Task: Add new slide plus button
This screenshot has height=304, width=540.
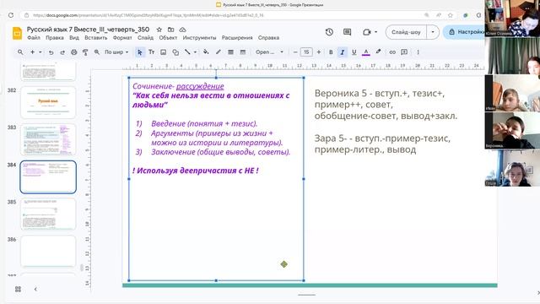Action: 32,52
